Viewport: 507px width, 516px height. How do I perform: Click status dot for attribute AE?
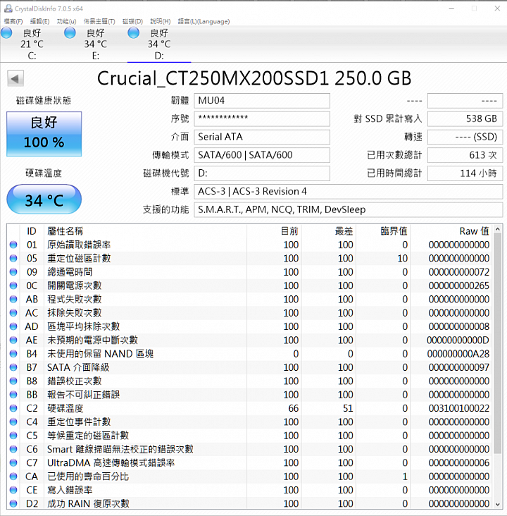pos(13,340)
